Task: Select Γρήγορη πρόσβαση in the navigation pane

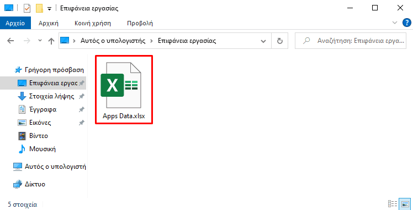Action: pyautogui.click(x=50, y=70)
